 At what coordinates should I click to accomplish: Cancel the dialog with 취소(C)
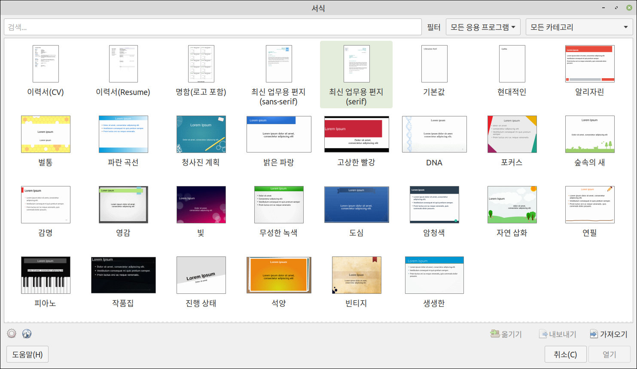coord(565,354)
